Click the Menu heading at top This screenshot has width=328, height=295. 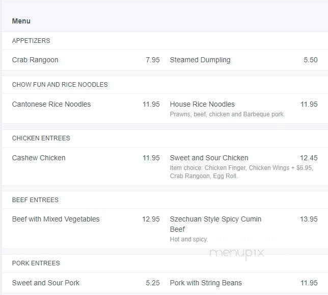(x=21, y=21)
